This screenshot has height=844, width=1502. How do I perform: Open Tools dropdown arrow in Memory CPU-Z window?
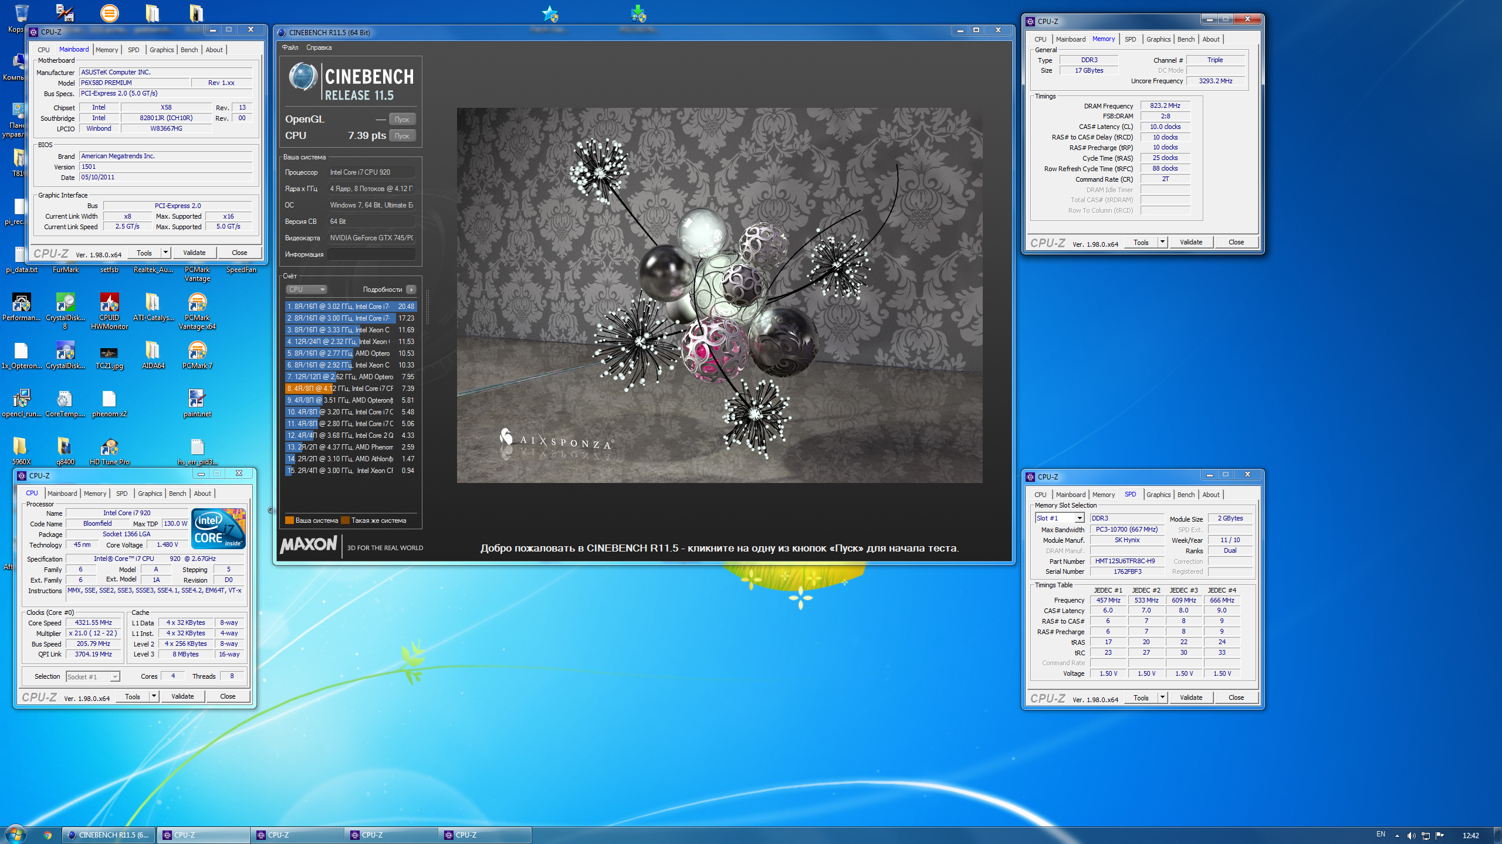1162,242
